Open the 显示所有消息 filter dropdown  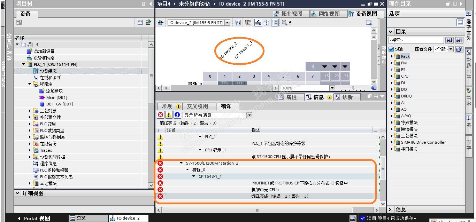tap(249, 115)
